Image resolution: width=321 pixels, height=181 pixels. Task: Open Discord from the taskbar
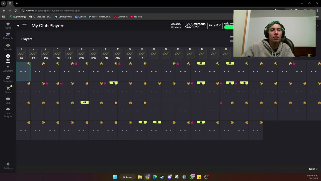[x=170, y=177]
